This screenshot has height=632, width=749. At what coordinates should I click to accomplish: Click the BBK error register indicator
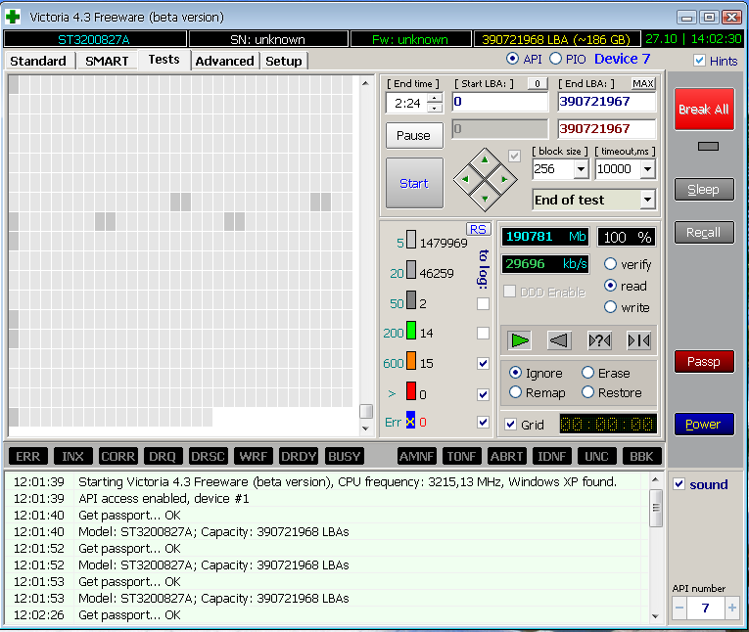pyautogui.click(x=641, y=456)
